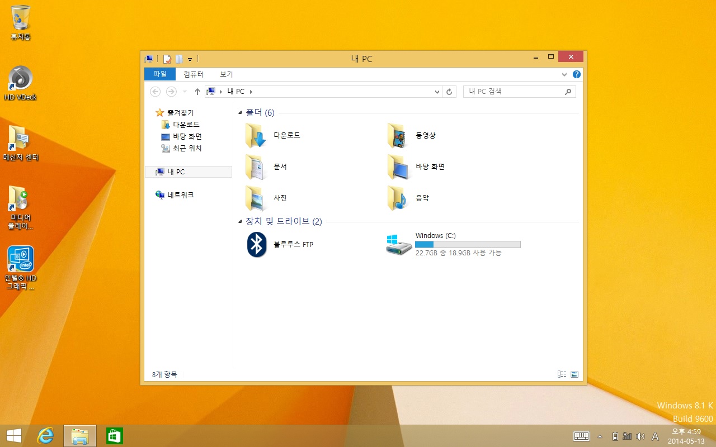Show hidden tray icons arrow

point(600,436)
